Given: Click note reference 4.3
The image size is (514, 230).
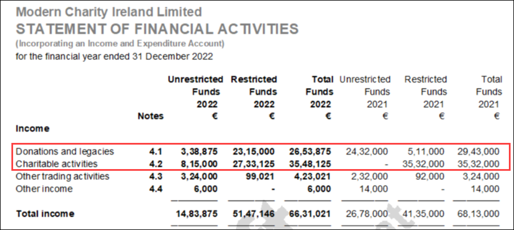Looking at the screenshot, I should coord(156,176).
